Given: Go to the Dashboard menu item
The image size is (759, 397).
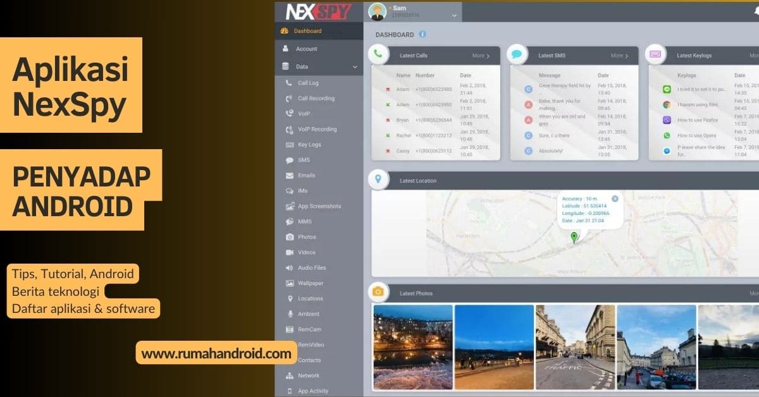Looking at the screenshot, I should (319, 31).
